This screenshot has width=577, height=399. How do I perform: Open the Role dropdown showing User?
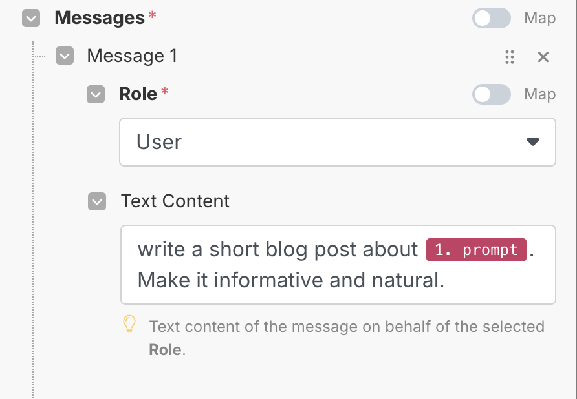coord(338,142)
